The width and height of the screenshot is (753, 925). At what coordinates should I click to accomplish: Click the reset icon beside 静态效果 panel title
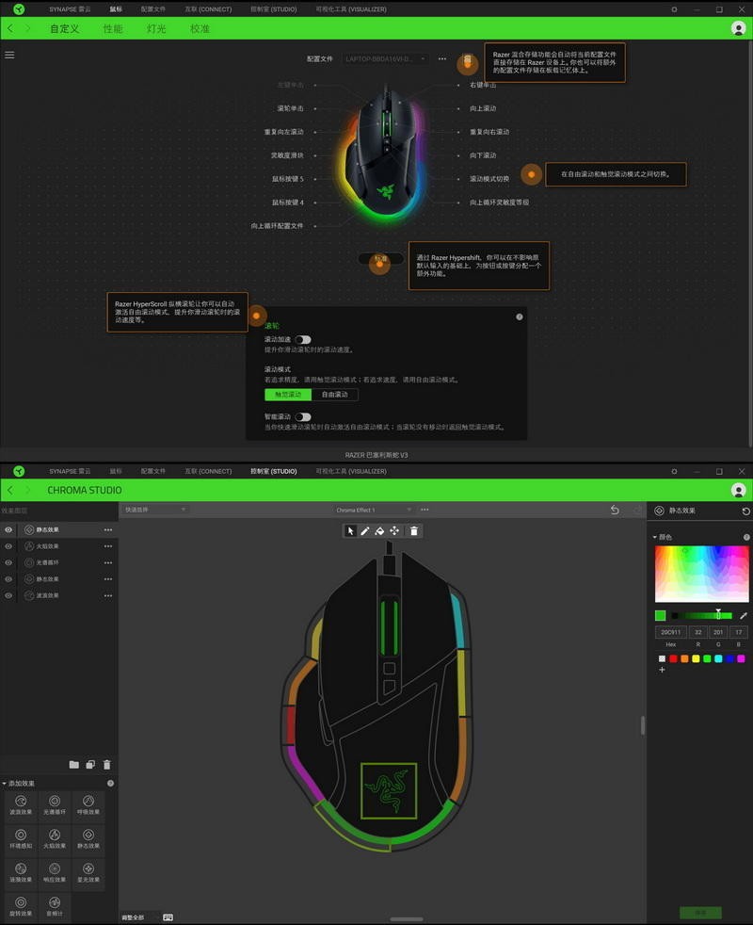745,511
